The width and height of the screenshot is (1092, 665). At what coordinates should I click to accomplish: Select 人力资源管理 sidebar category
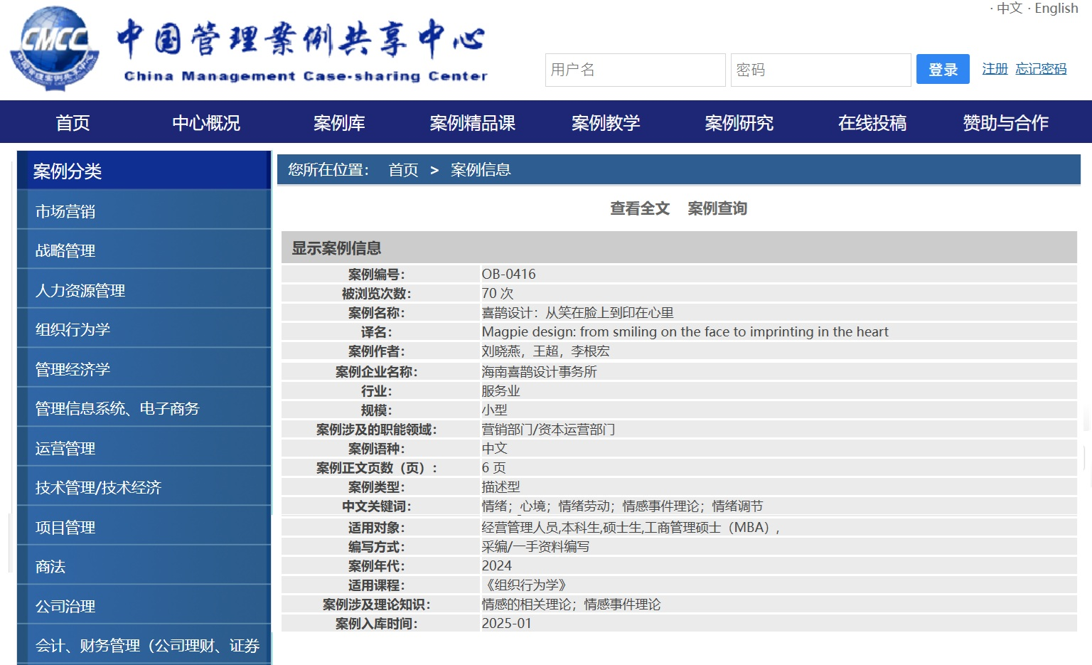click(x=80, y=291)
